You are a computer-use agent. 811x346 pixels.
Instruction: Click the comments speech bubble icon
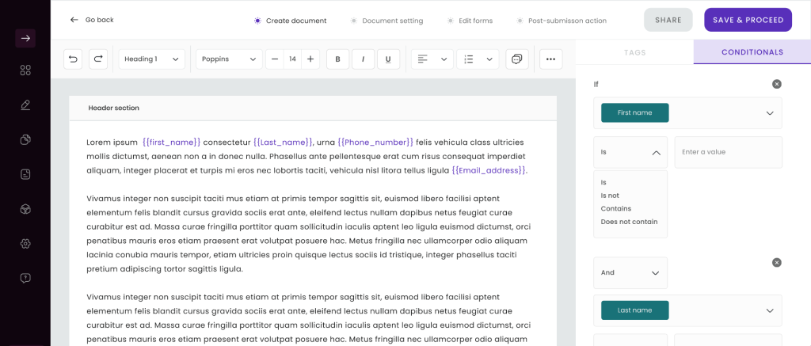[516, 59]
